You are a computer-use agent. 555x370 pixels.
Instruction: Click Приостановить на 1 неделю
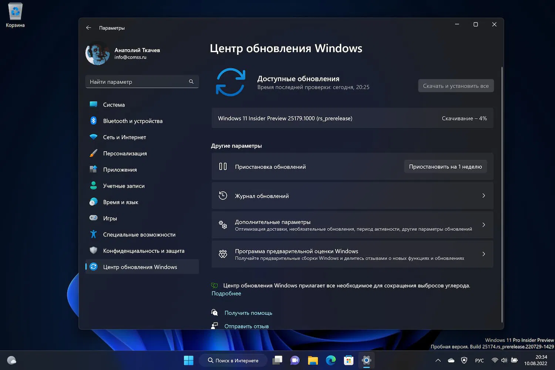pos(445,166)
